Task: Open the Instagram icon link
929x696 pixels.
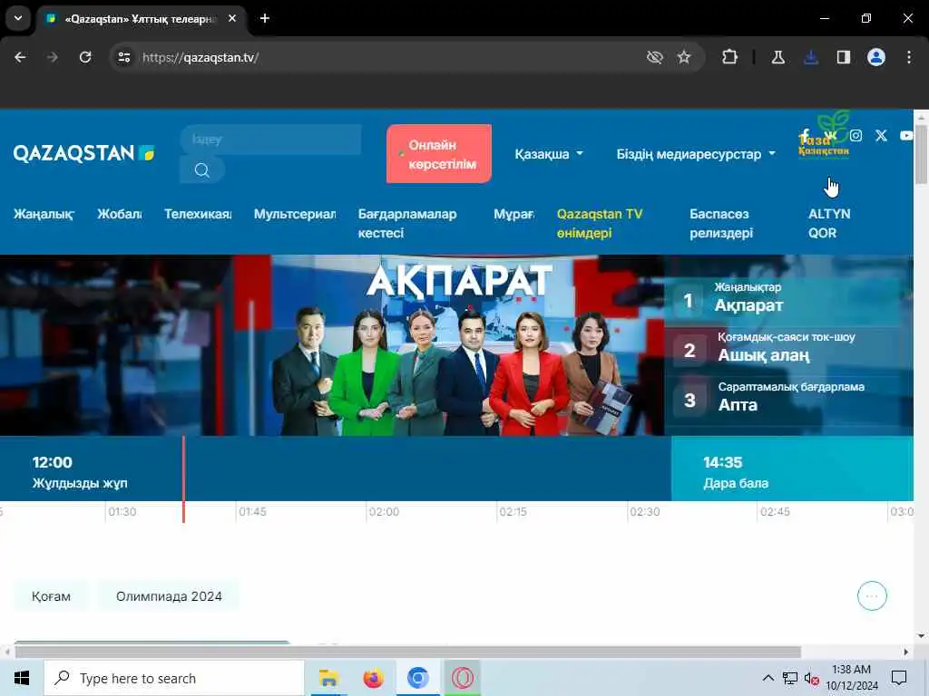Action: click(856, 136)
